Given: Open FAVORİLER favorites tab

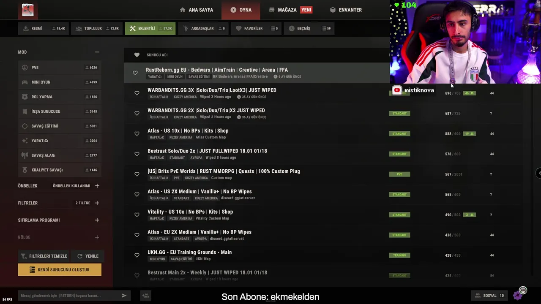Looking at the screenshot, I should point(256,28).
